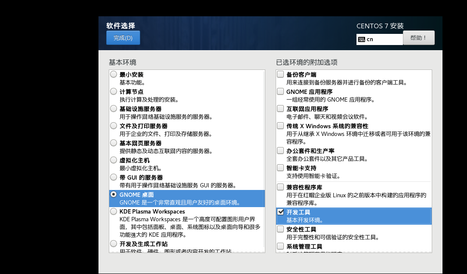Screen dimensions: 467x274
Task: Click the description 基本开发环境。
Action: click(305, 220)
